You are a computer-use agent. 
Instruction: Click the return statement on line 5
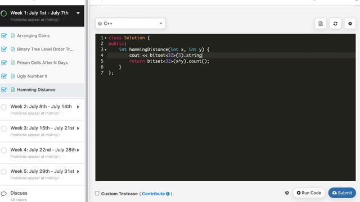coord(169,61)
